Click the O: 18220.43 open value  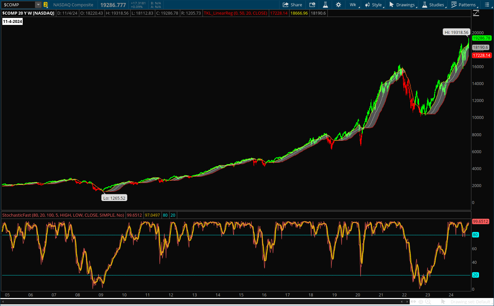tap(92, 13)
